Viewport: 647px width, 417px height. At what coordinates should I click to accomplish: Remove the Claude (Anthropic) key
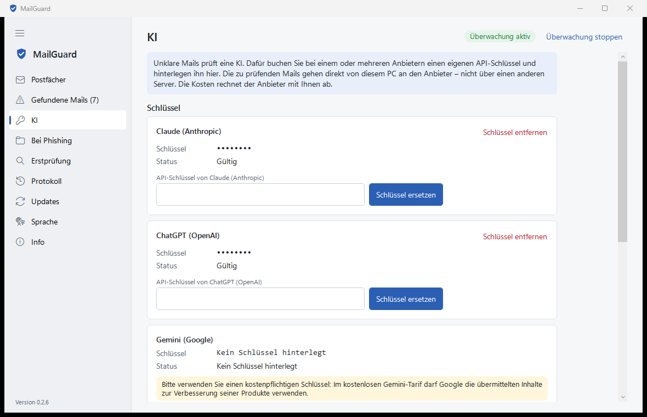click(515, 133)
